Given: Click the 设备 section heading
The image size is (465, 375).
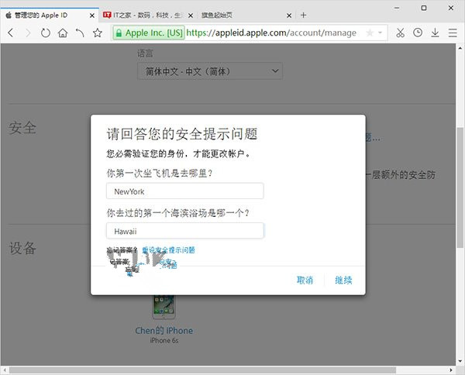Looking at the screenshot, I should (22, 248).
